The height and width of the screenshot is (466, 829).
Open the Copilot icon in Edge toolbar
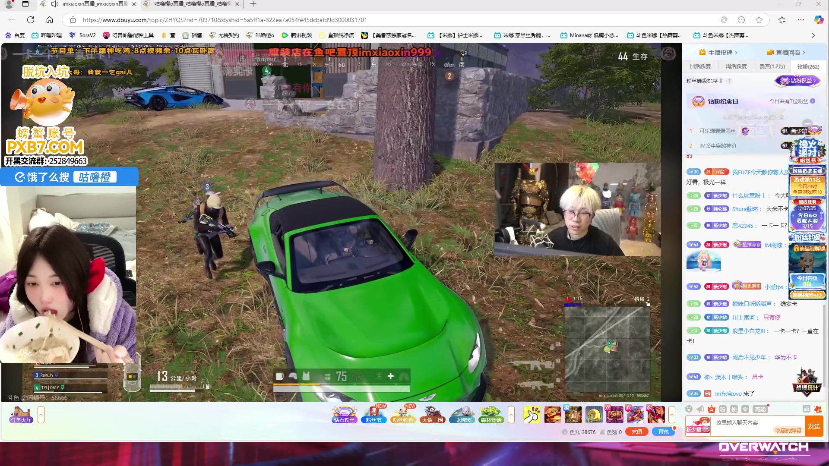(819, 20)
